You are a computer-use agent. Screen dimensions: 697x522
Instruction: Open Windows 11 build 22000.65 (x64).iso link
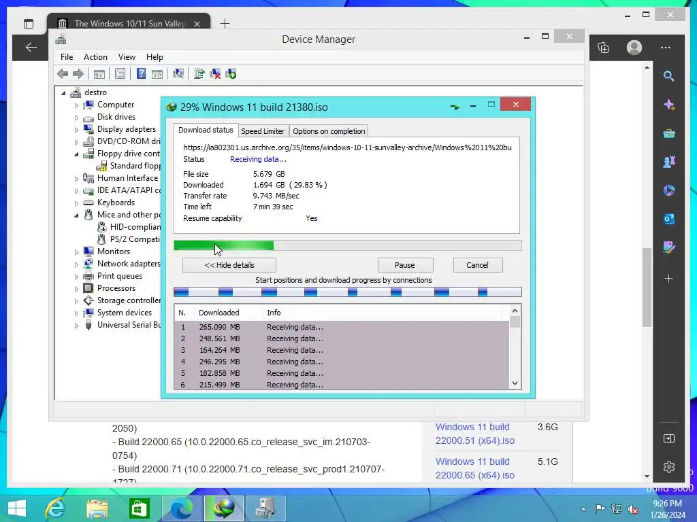pos(474,468)
